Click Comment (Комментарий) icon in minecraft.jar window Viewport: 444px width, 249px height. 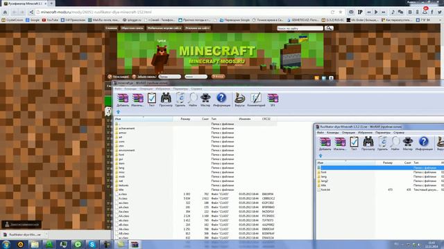pos(256,100)
